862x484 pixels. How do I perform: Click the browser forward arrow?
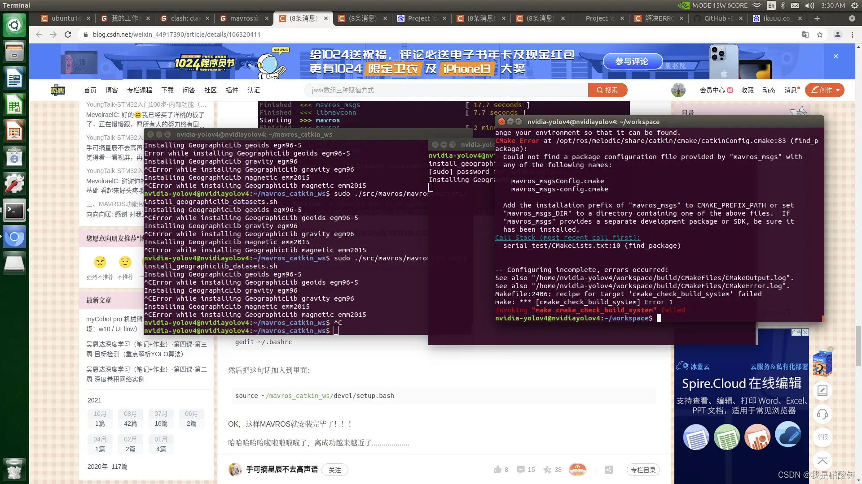53,35
